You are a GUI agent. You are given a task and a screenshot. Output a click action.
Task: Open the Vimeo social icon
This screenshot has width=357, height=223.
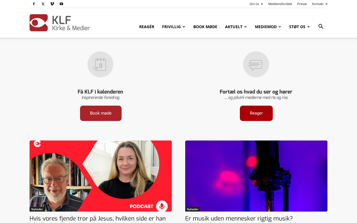click(x=52, y=4)
